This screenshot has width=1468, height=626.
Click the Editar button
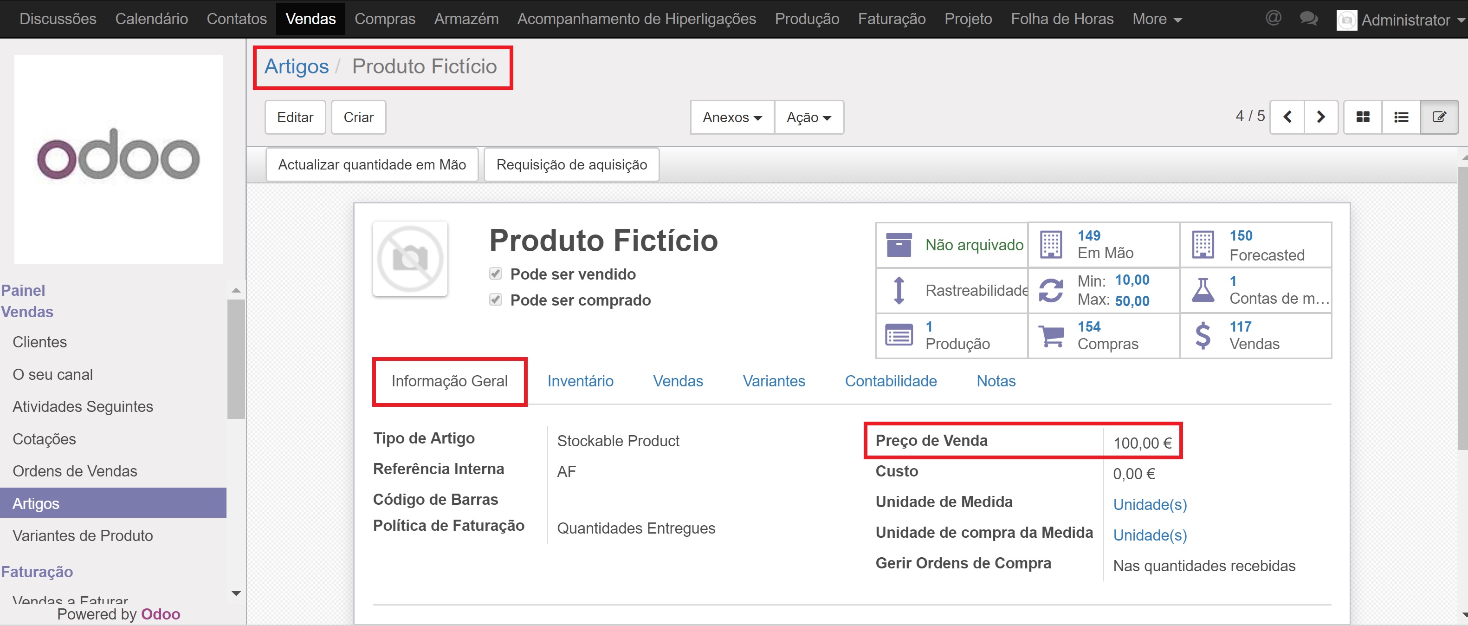coord(295,117)
